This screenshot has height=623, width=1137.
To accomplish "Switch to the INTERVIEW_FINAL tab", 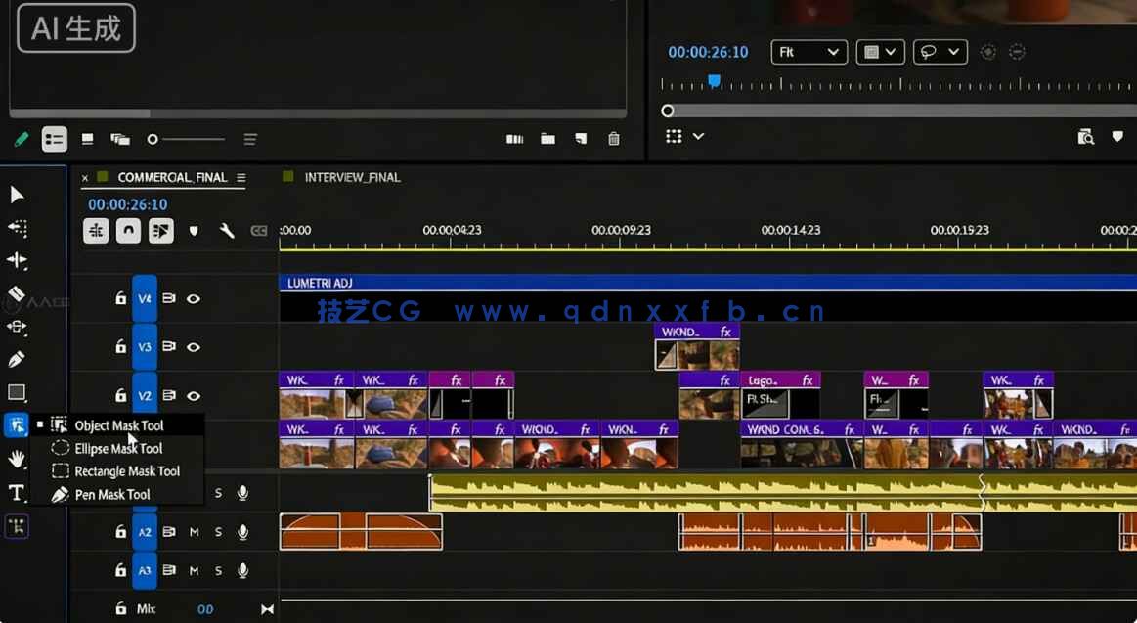I will (352, 177).
